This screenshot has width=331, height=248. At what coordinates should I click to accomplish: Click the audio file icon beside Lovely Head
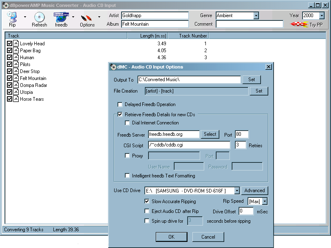point(16,44)
